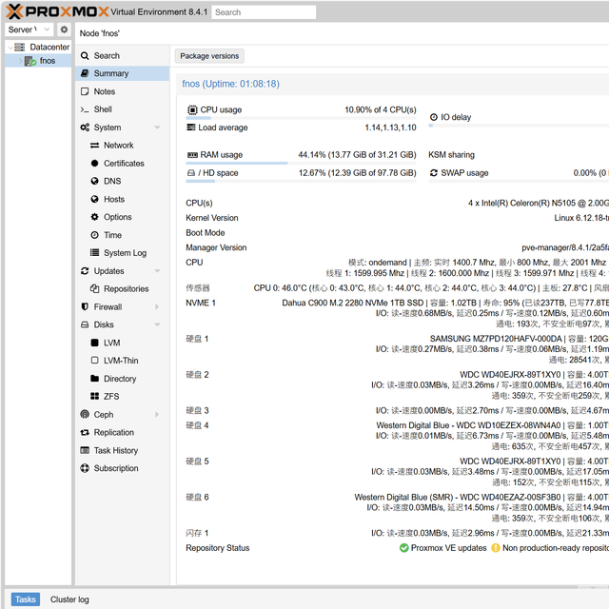Open the Subscription entry
Image resolution: width=609 pixels, height=609 pixels.
123,468
